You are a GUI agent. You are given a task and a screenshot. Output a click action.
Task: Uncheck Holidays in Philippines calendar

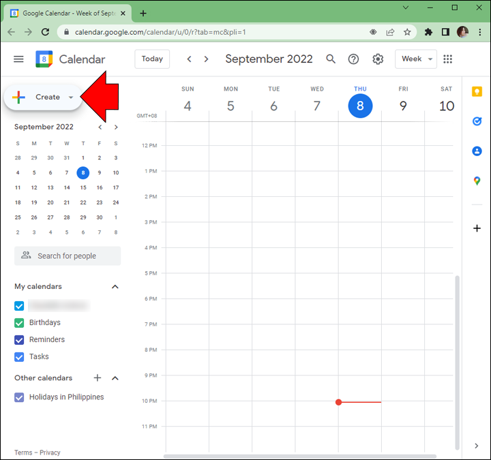[x=19, y=397]
